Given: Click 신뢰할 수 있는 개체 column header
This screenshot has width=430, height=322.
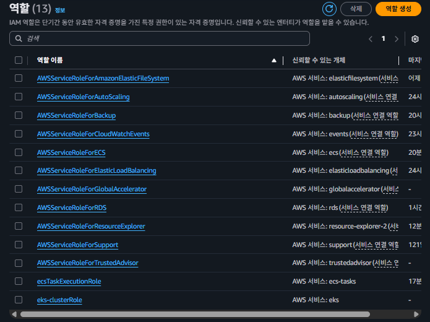Looking at the screenshot, I should point(319,60).
